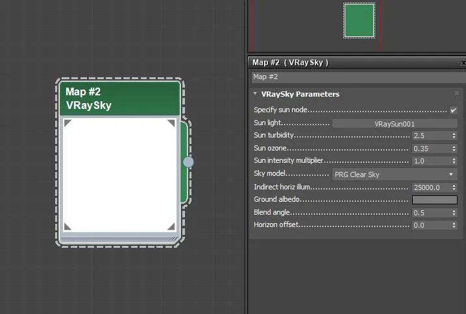The height and width of the screenshot is (314, 466).
Task: Click the Blend angle value field
Action: pyautogui.click(x=431, y=213)
